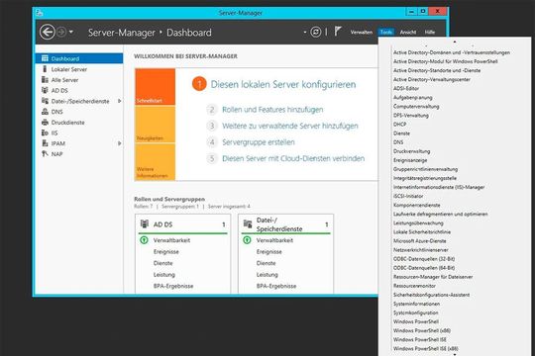Choose Gruppenrichtlinienverwaltung from Tools menu
The image size is (535, 356).
pos(425,169)
